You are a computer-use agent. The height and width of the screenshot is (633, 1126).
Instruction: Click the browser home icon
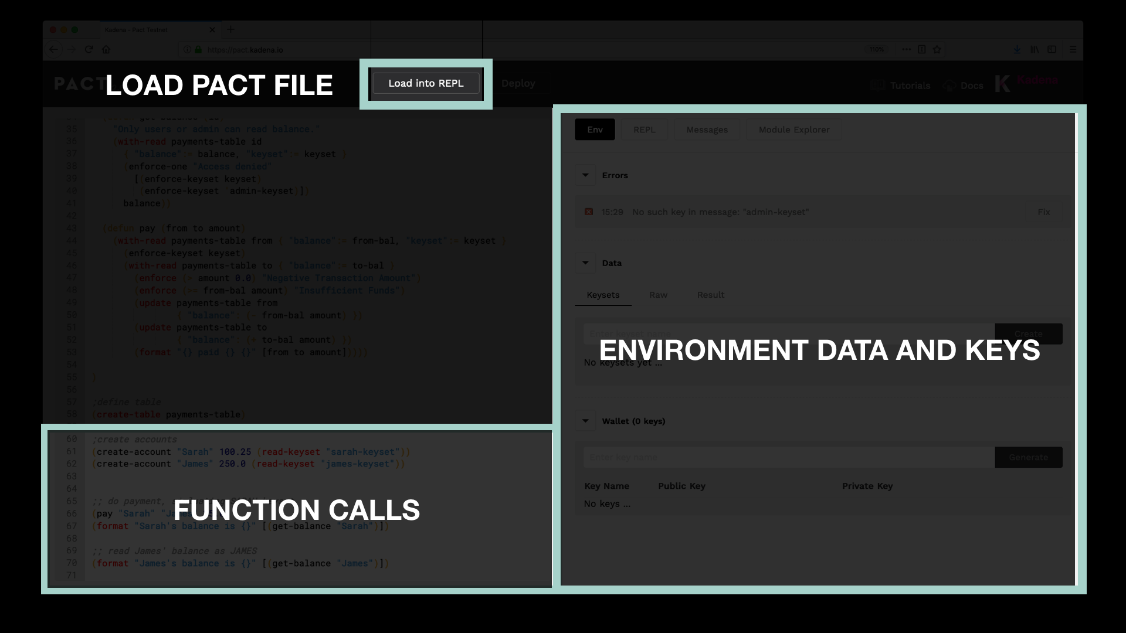[x=106, y=50]
